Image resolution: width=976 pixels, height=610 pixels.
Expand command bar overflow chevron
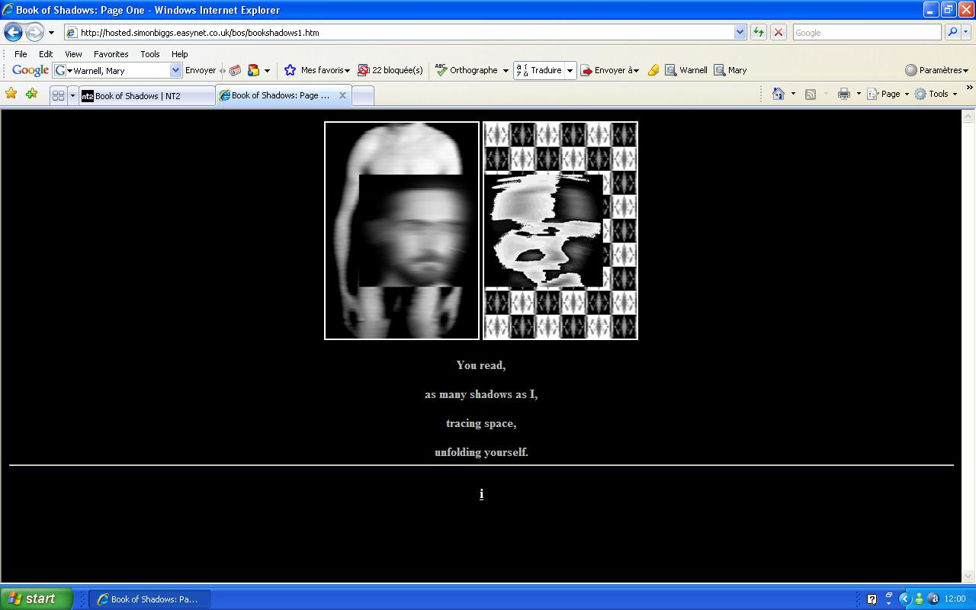coord(969,88)
